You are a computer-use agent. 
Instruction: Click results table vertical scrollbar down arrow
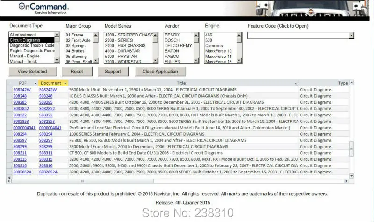[x=352, y=176]
